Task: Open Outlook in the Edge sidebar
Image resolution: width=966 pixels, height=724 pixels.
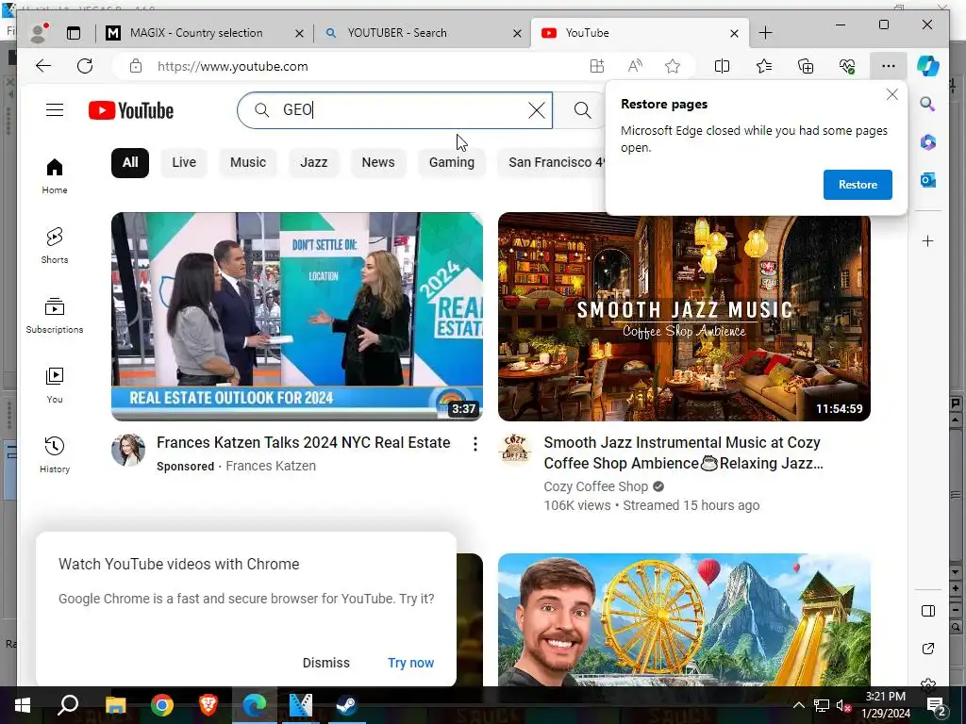Action: (x=928, y=180)
